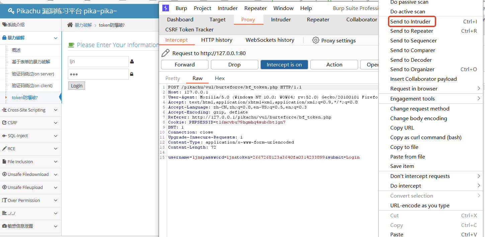
Task: Click the Forward button
Action: [185, 64]
